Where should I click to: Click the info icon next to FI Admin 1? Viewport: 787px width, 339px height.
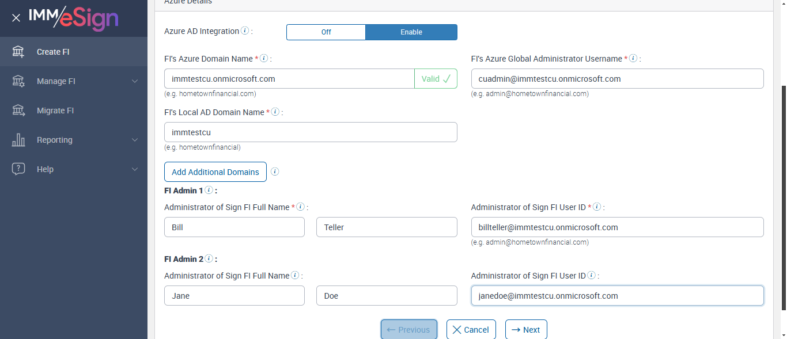click(x=209, y=190)
